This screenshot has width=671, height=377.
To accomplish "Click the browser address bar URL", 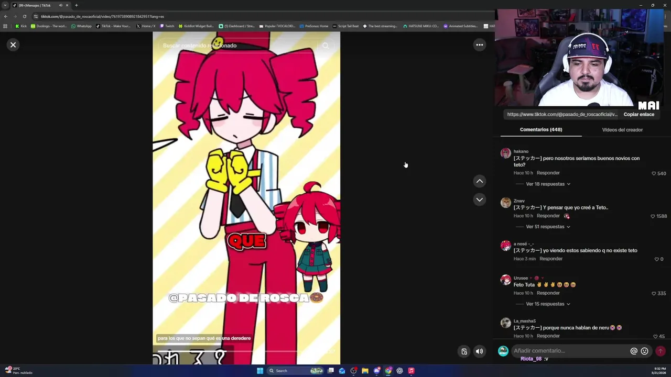I will tap(102, 16).
